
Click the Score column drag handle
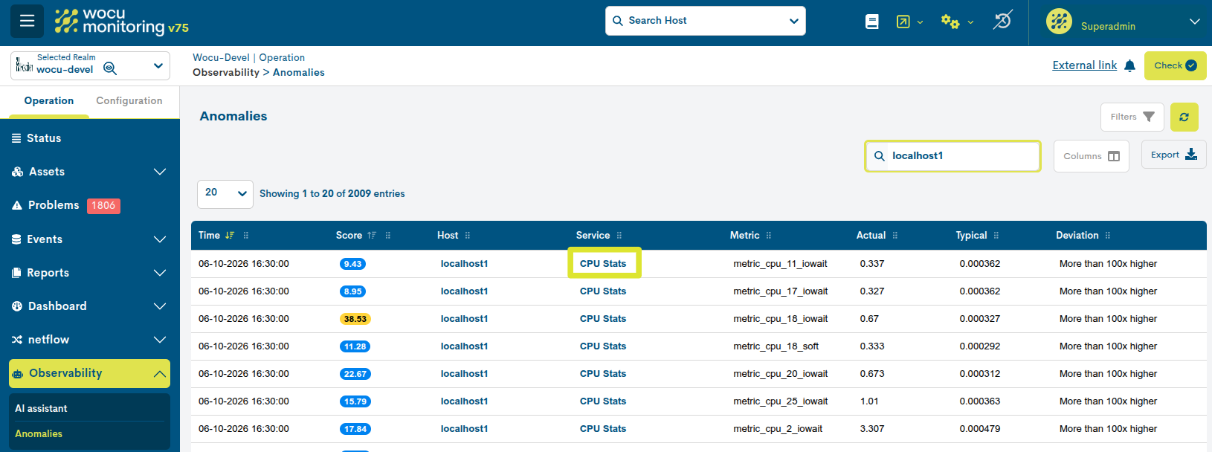point(388,236)
